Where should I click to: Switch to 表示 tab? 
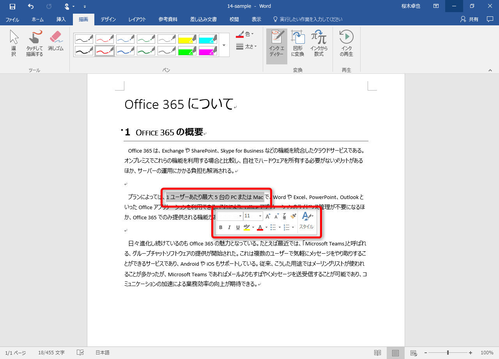pyautogui.click(x=257, y=19)
